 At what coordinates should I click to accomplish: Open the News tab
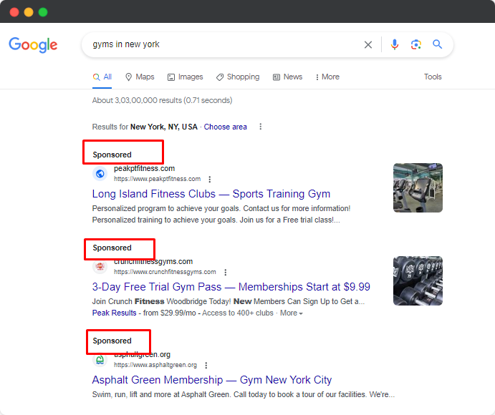(287, 77)
